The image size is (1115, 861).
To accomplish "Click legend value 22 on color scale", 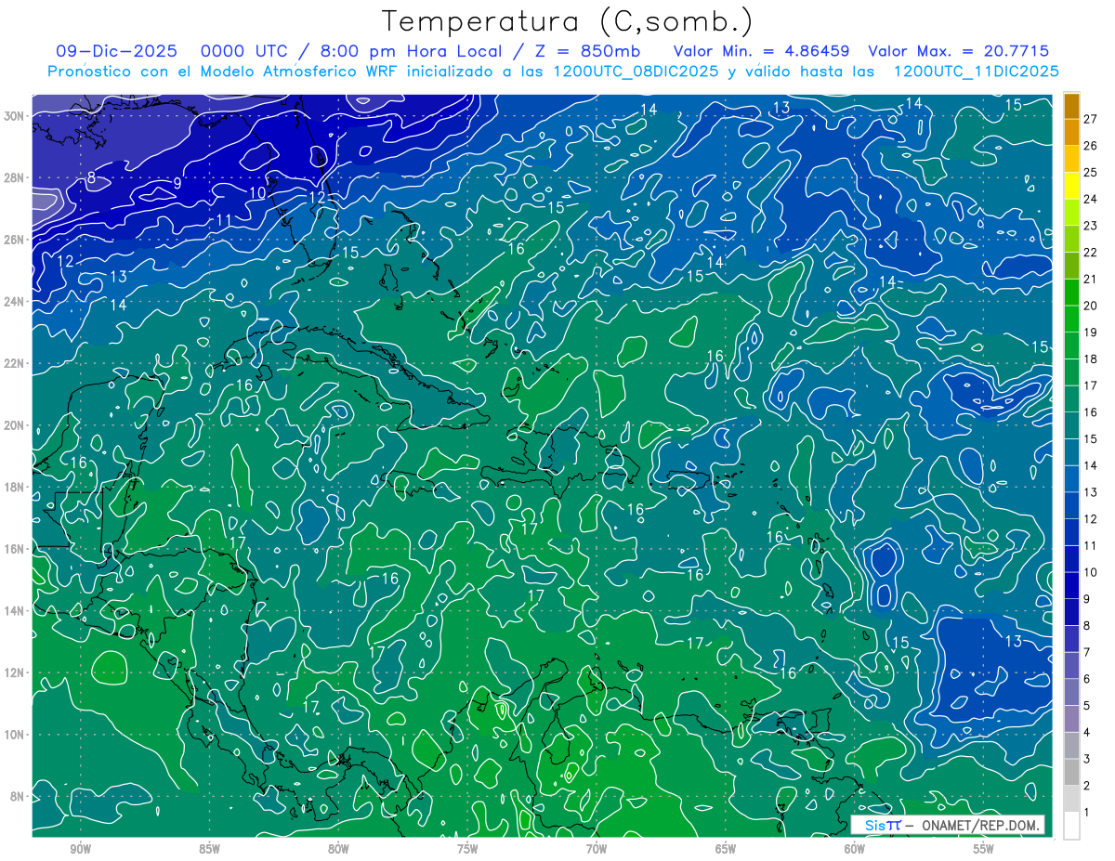I will coord(1091,253).
